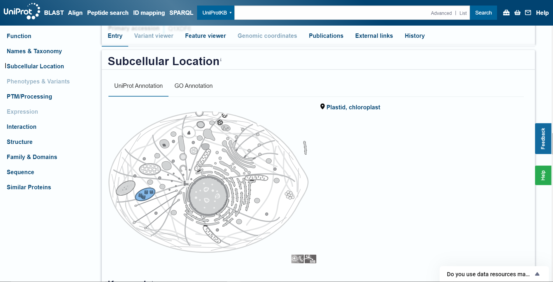The height and width of the screenshot is (282, 553).
Task: Expand the data resources banner arrow
Action: point(537,274)
